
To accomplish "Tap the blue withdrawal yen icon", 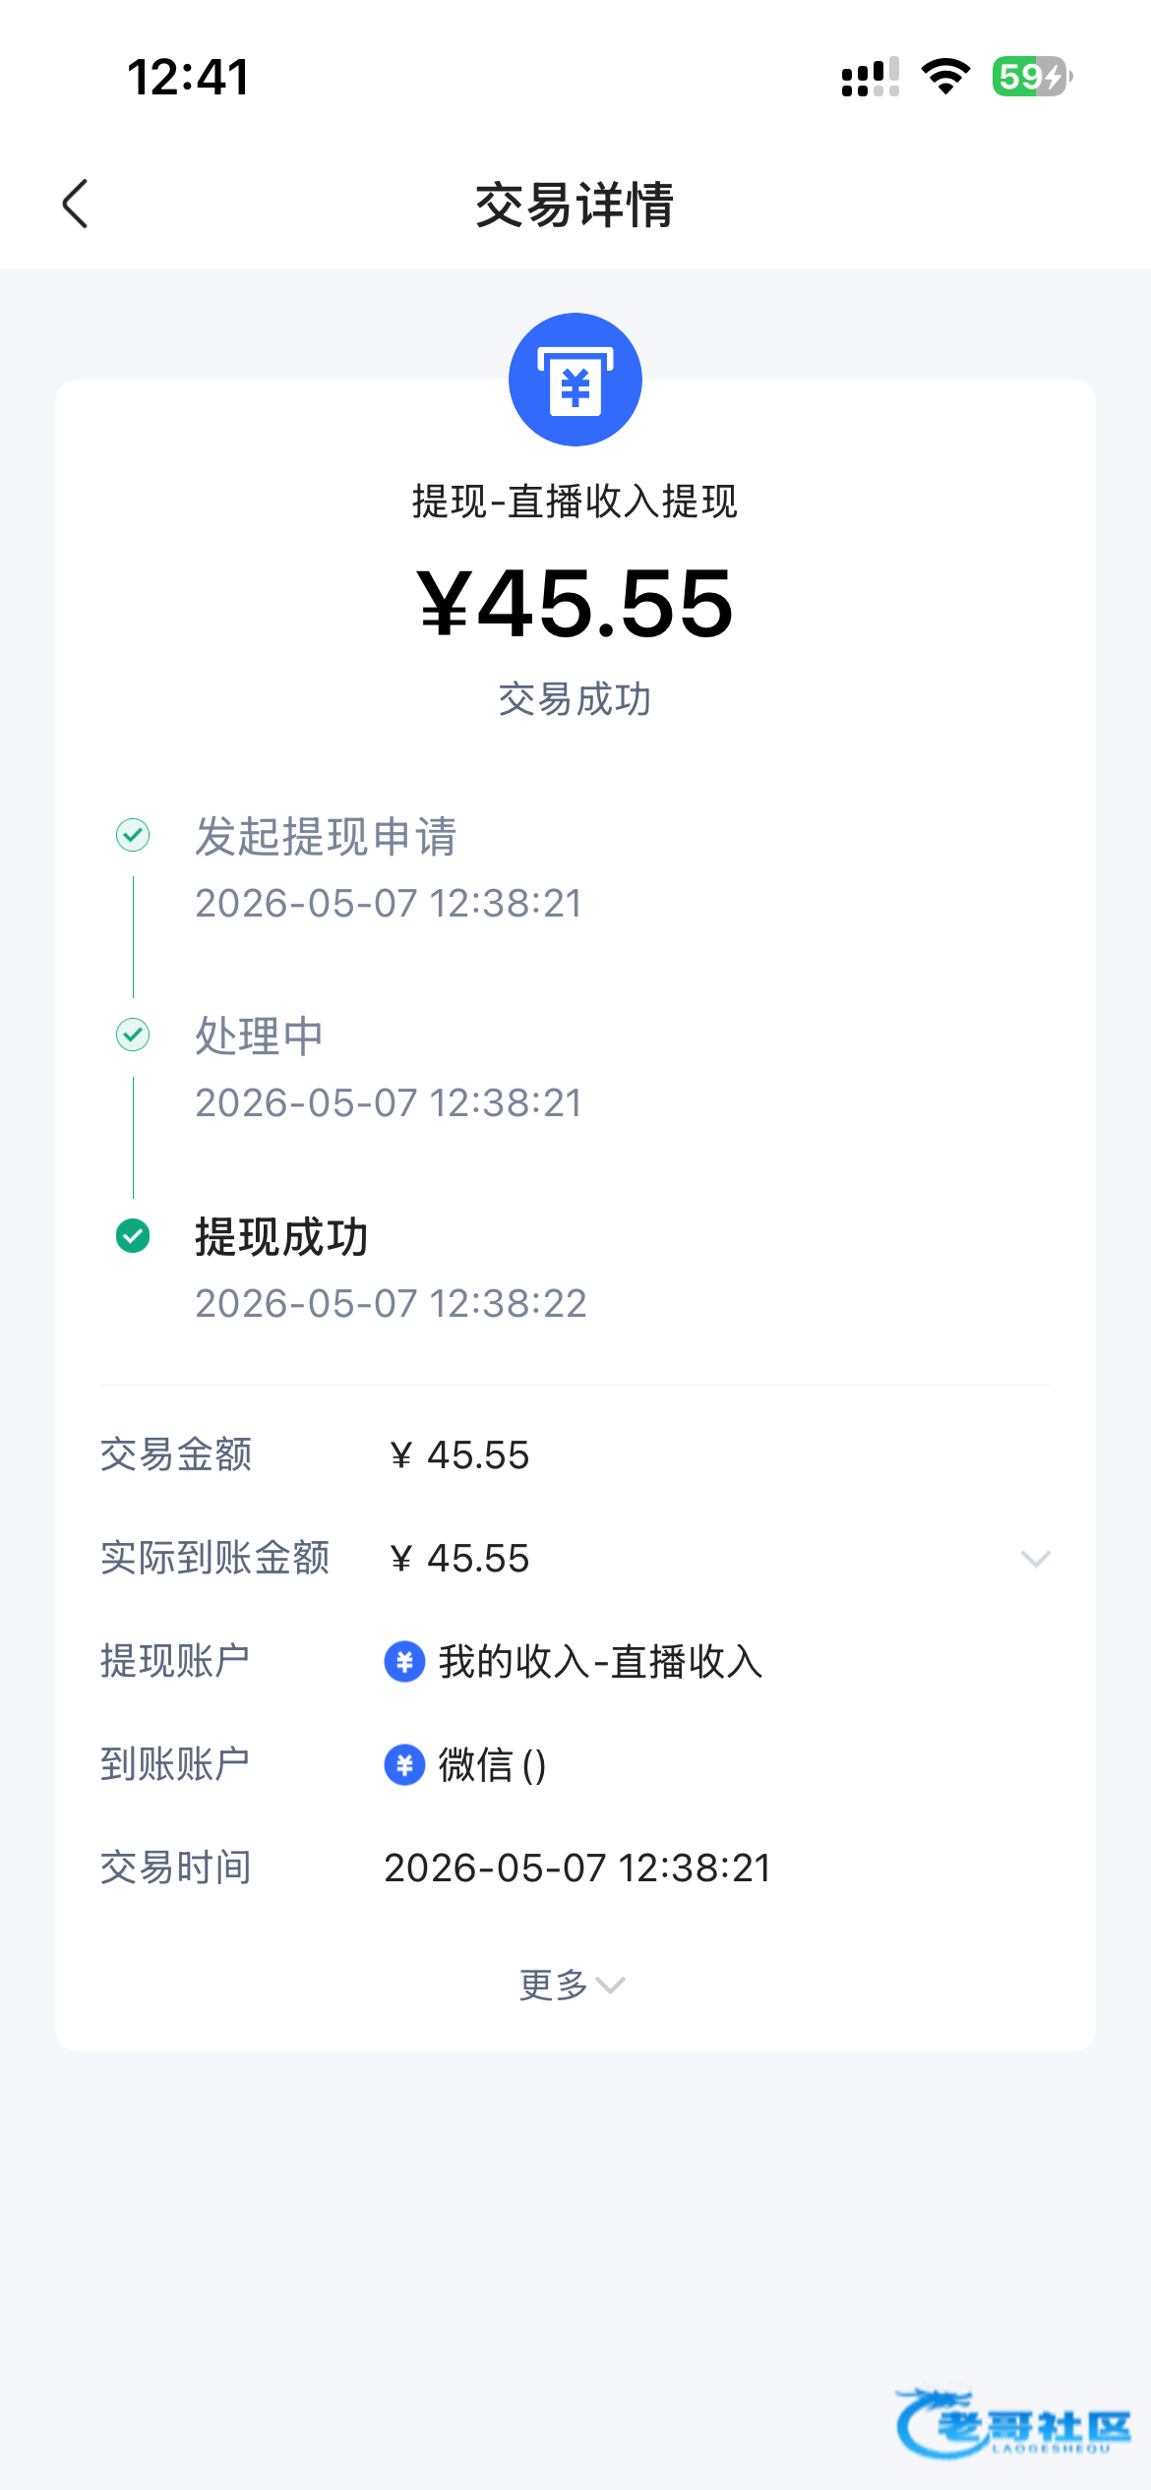I will 575,380.
